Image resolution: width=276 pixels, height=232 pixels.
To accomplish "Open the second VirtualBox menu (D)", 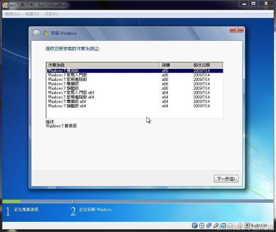I will click(x=32, y=14).
